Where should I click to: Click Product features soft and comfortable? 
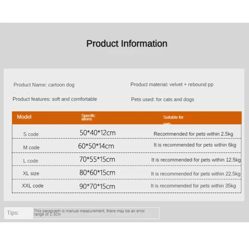click(x=55, y=99)
